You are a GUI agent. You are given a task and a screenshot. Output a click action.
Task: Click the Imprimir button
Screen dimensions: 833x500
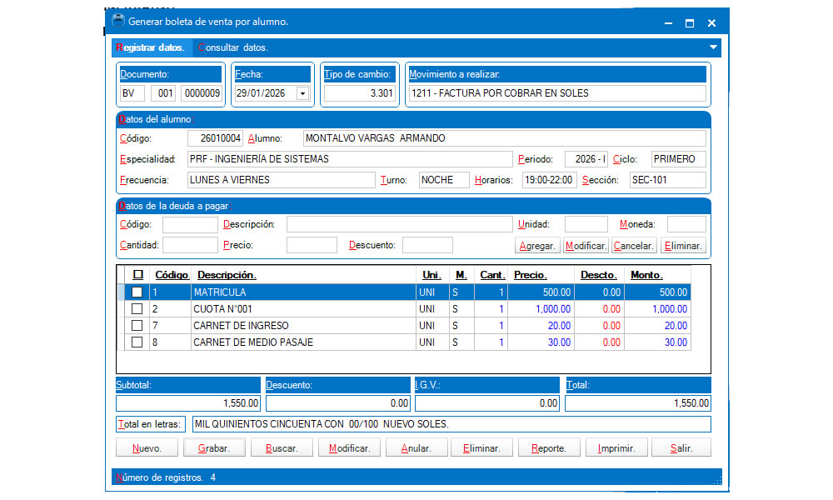point(616,448)
